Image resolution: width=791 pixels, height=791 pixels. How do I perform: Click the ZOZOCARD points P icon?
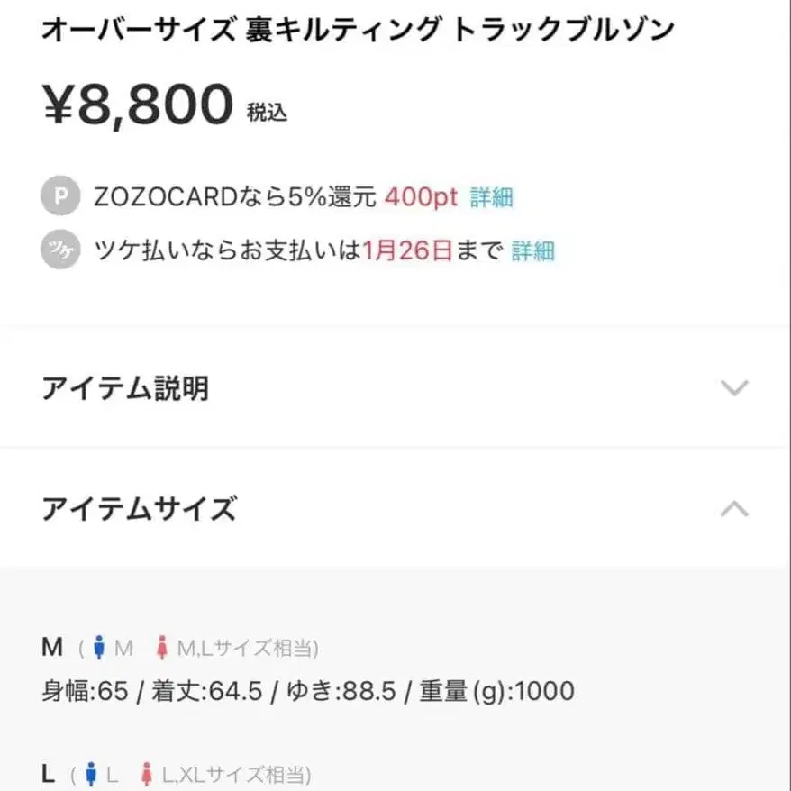pos(59,196)
